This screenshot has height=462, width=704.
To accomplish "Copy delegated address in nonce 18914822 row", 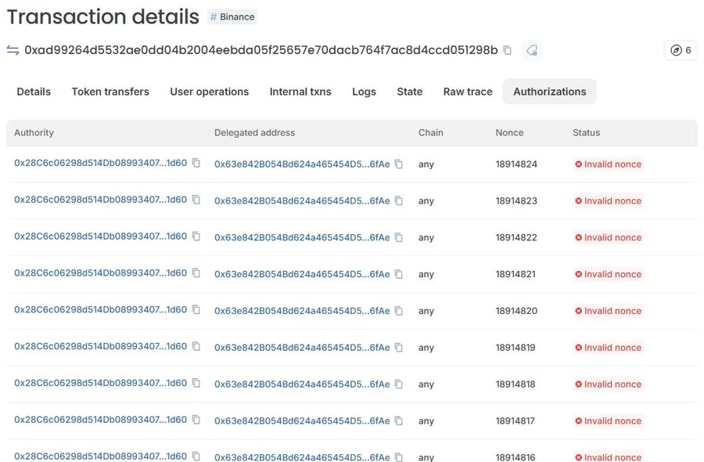I will (x=399, y=238).
